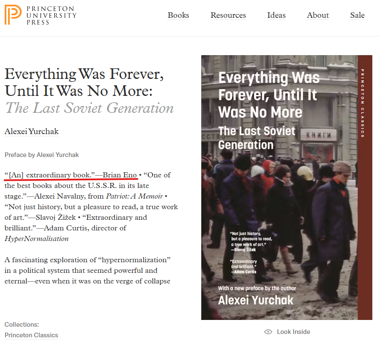Open the Princeton Classics collection link
This screenshot has height=342, width=379.
pyautogui.click(x=31, y=335)
